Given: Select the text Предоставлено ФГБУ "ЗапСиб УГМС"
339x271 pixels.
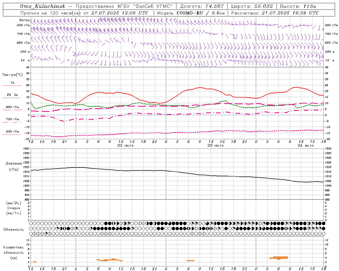Looking at the screenshot, I should pos(124,7).
